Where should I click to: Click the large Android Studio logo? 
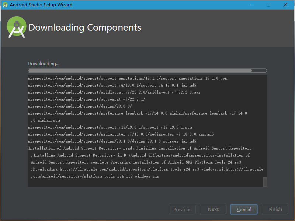[x=17, y=27]
